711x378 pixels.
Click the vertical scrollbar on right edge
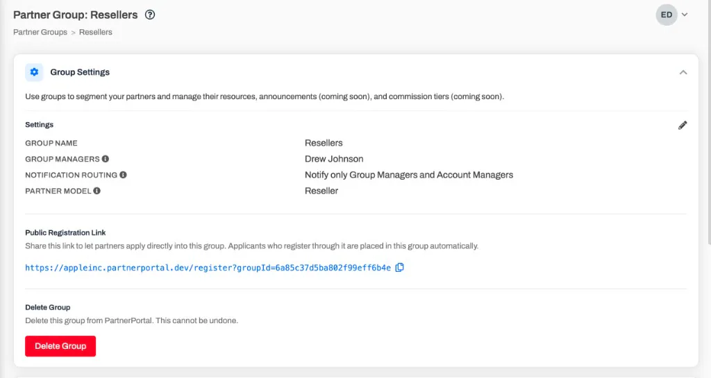click(x=708, y=122)
